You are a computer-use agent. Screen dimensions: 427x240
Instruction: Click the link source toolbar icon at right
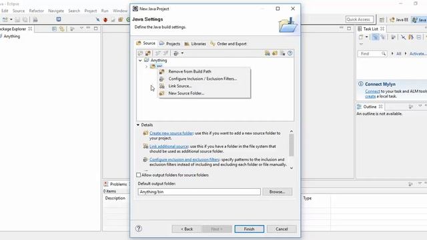(x=267, y=53)
